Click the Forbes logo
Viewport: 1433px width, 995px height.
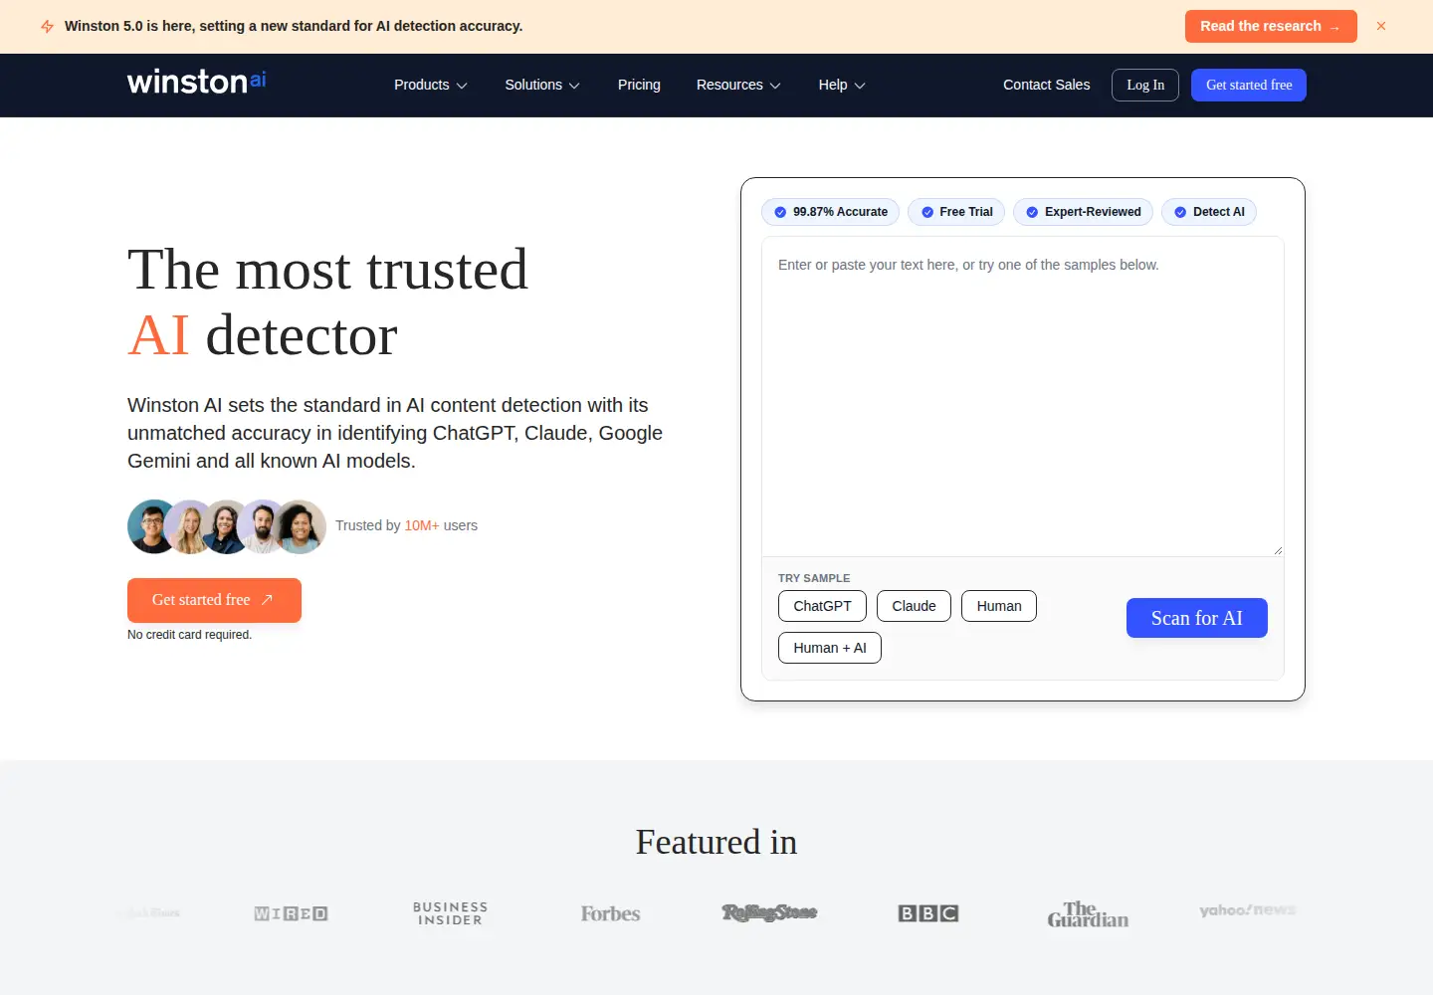pyautogui.click(x=610, y=913)
